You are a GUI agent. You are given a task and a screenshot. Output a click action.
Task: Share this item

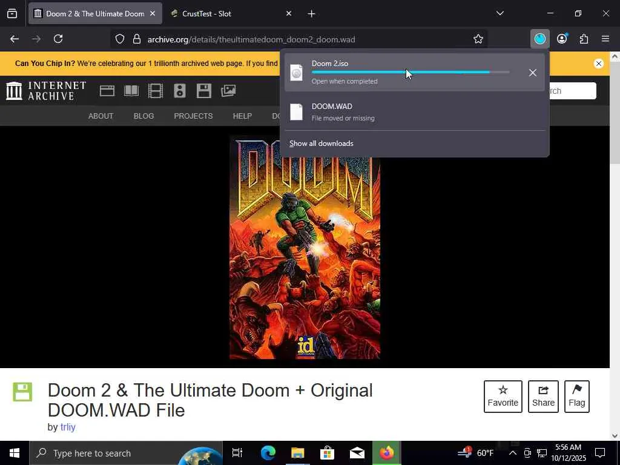point(543,397)
